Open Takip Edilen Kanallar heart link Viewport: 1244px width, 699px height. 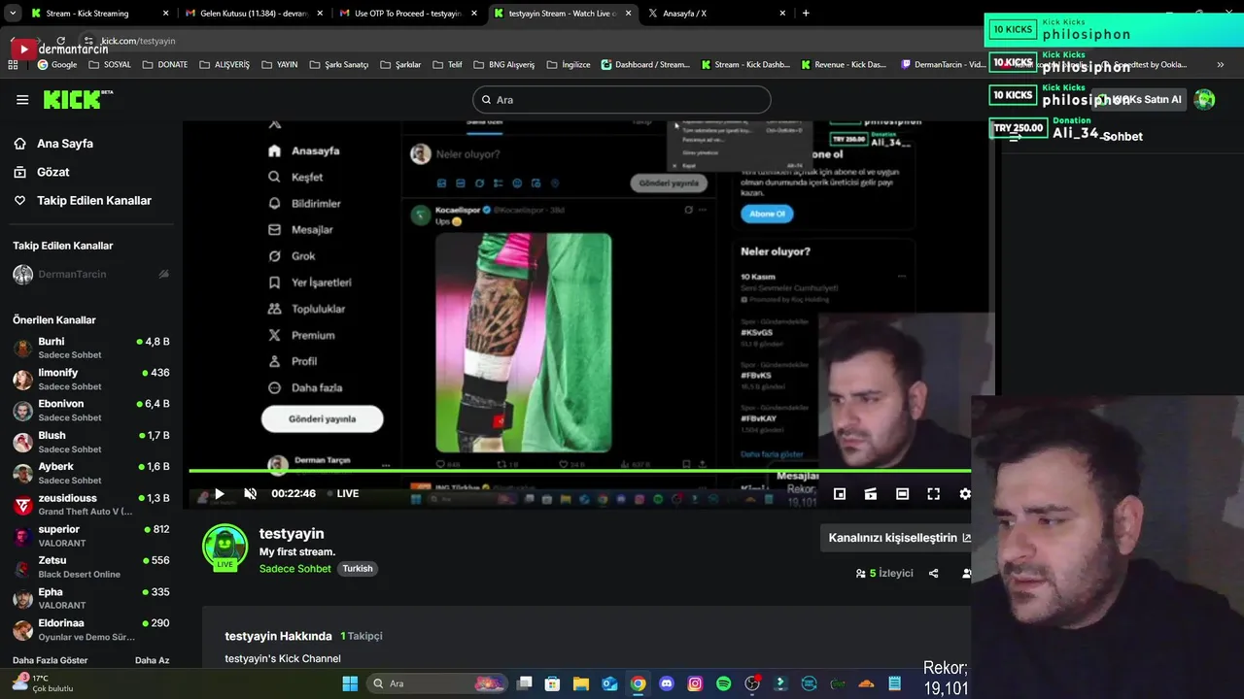(x=83, y=200)
